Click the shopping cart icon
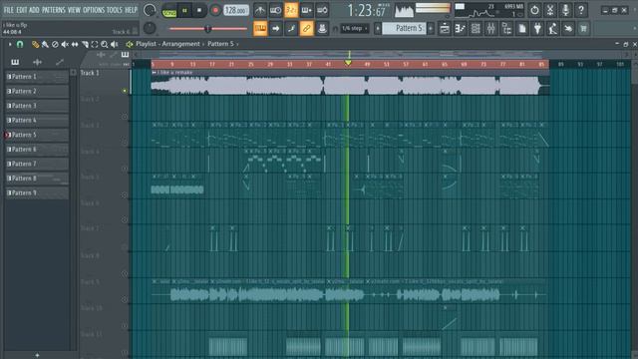The image size is (638, 359). [x=583, y=29]
